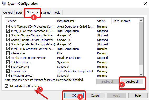The height and width of the screenshot is (100, 149).
Task: Click the services list scrollbar thumb
Action: click(141, 43)
